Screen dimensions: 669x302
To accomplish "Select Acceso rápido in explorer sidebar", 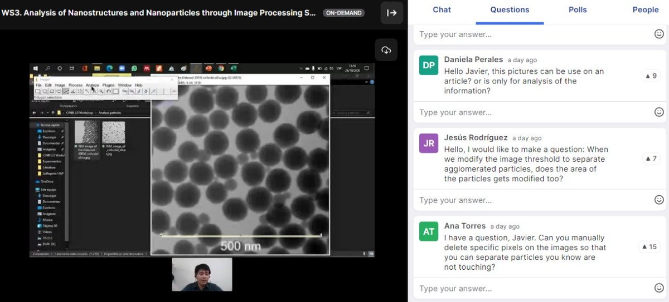I will [50, 125].
